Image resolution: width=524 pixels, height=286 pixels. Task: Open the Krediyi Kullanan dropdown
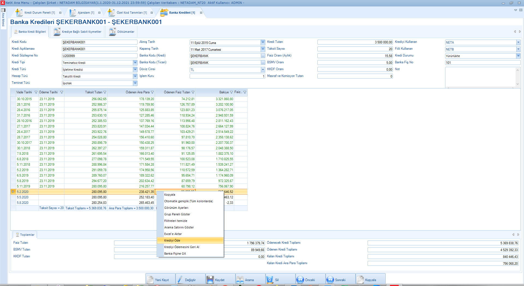point(518,42)
